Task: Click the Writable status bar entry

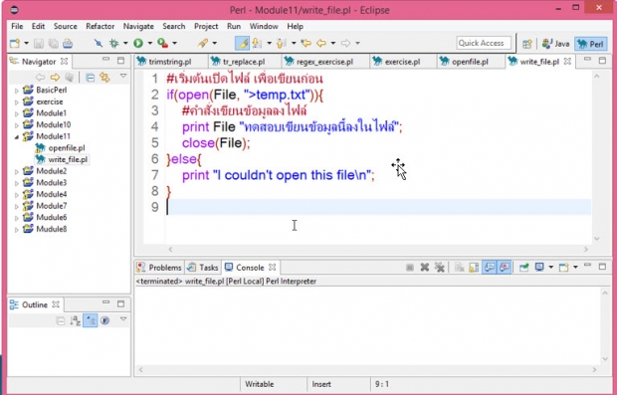Action: pos(259,384)
